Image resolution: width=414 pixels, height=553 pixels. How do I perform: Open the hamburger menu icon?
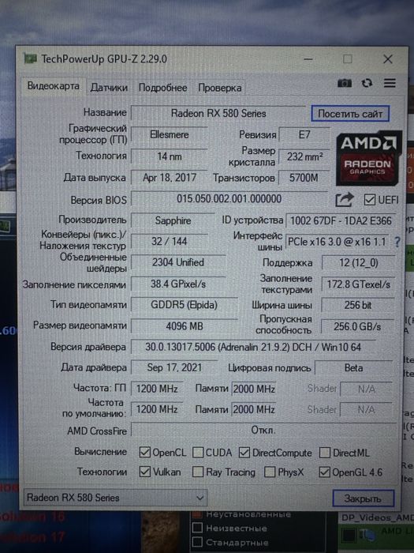(390, 83)
